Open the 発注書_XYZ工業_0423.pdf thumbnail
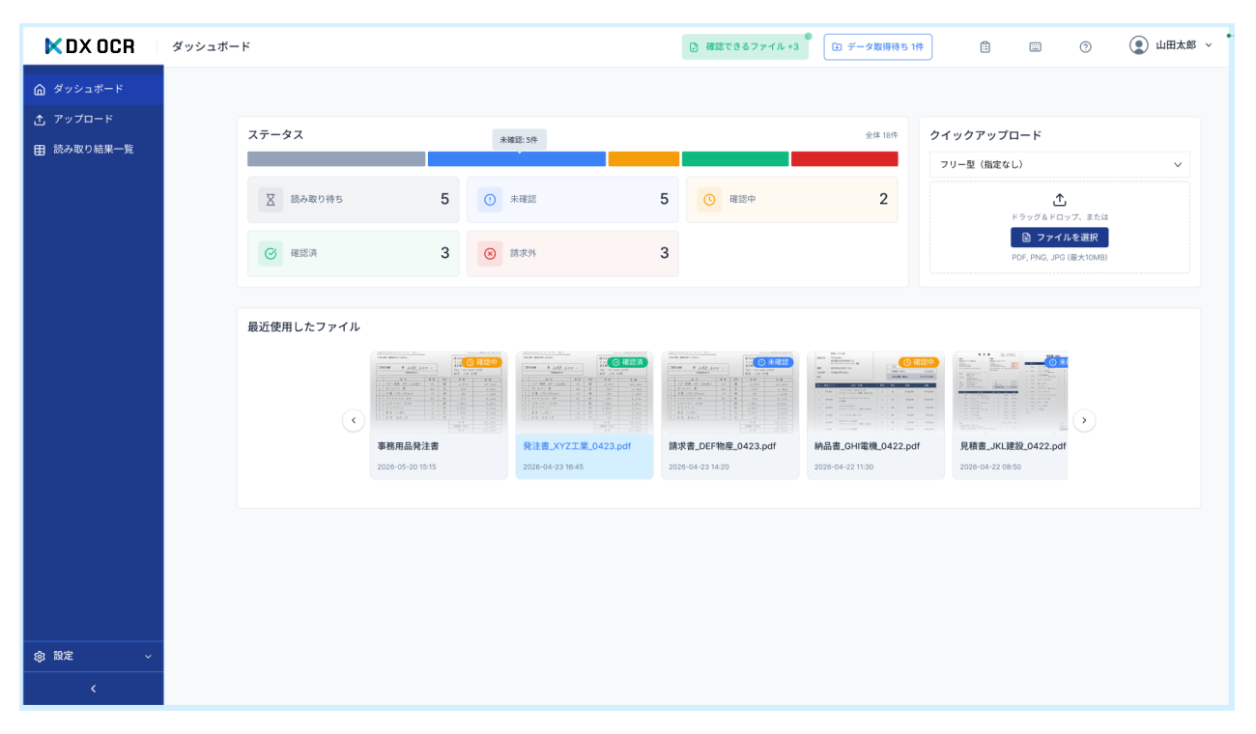This screenshot has height=734, width=1256. click(585, 392)
